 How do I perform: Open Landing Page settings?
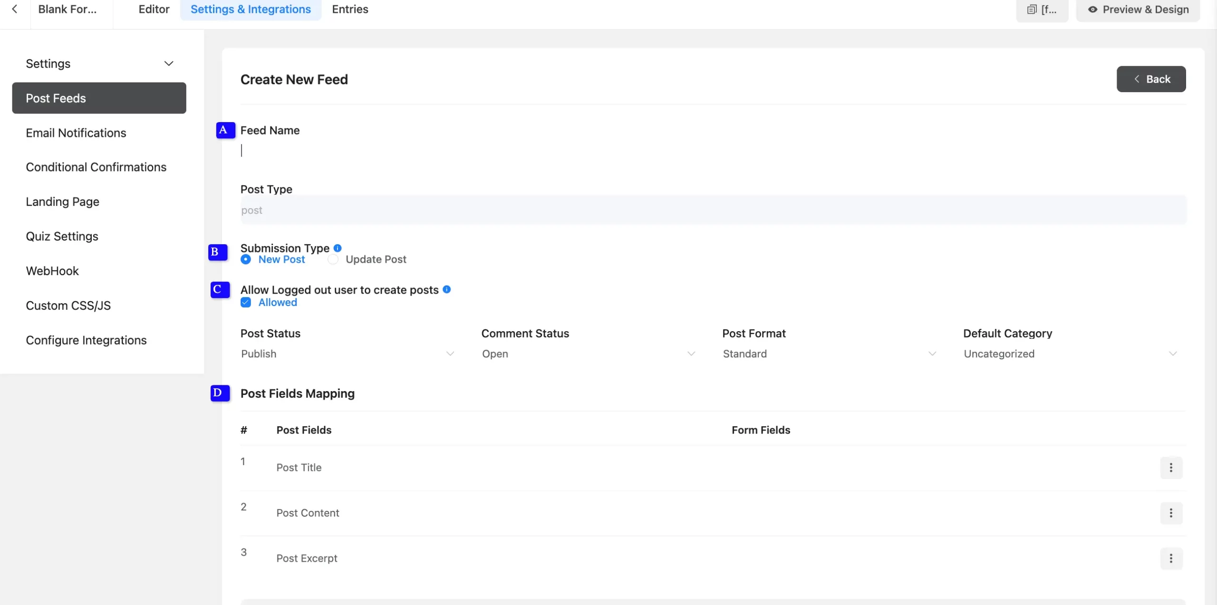point(62,202)
